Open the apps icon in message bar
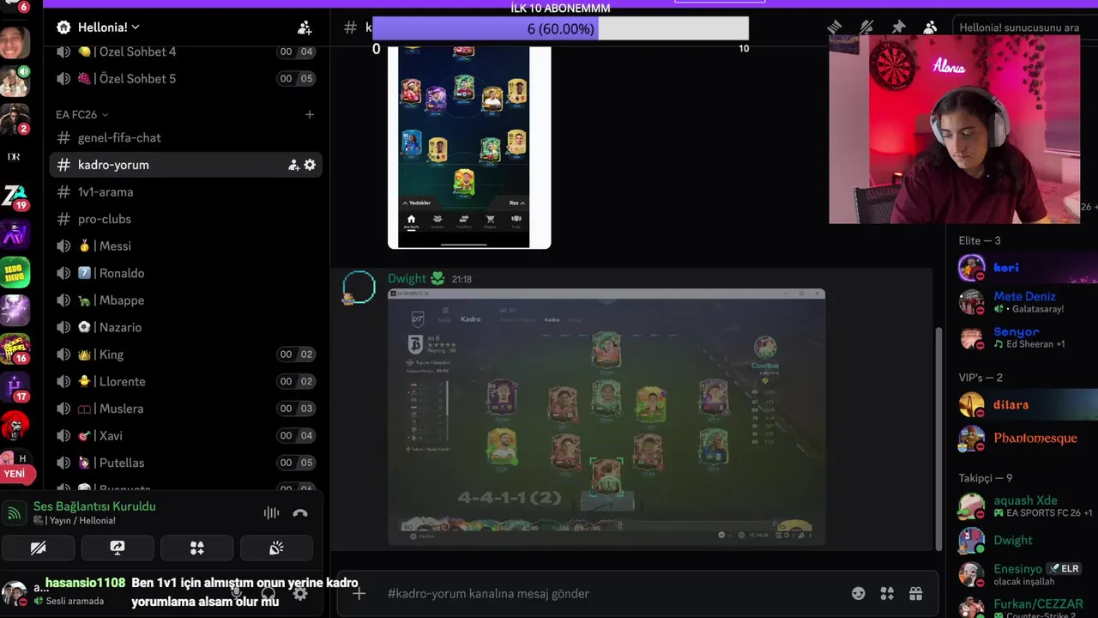Viewport: 1098px width, 618px height. pyautogui.click(x=887, y=593)
